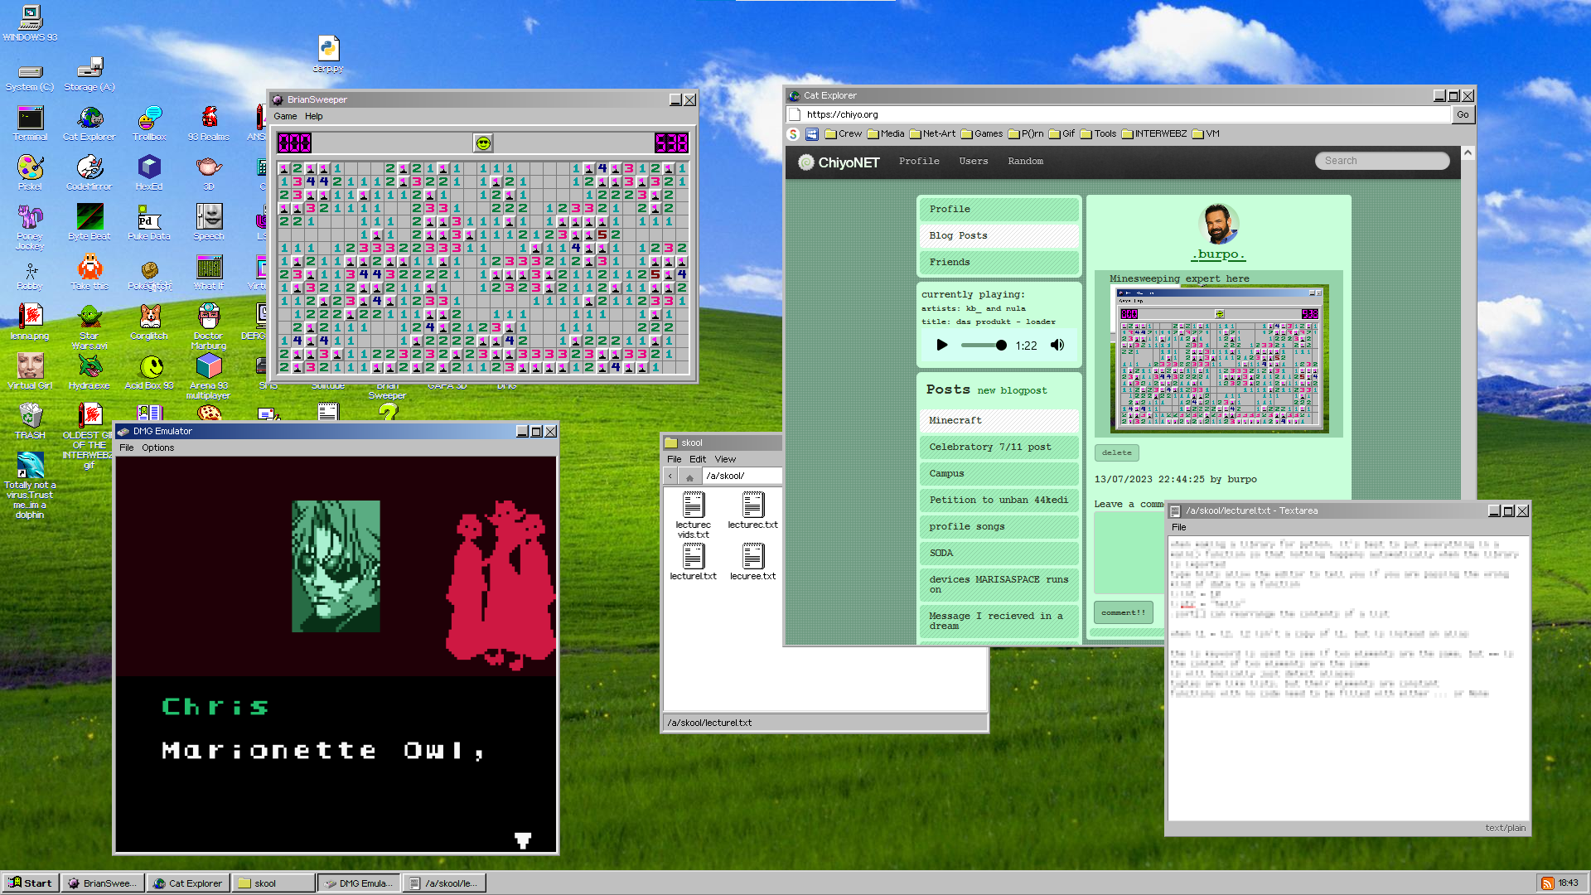Open Edit menu in skool window

click(698, 459)
